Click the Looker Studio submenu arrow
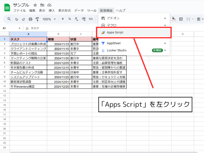Screen dimensions: 204x153 click(165, 50)
